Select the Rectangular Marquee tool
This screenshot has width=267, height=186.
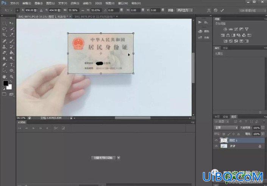pos(4,23)
